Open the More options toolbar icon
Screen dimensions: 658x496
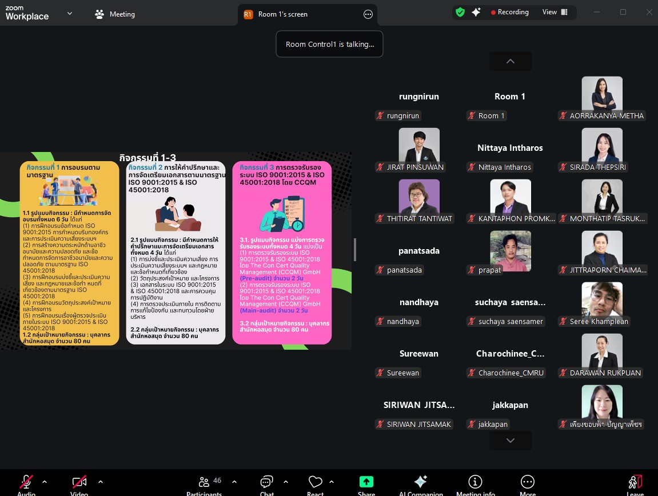[x=528, y=483]
